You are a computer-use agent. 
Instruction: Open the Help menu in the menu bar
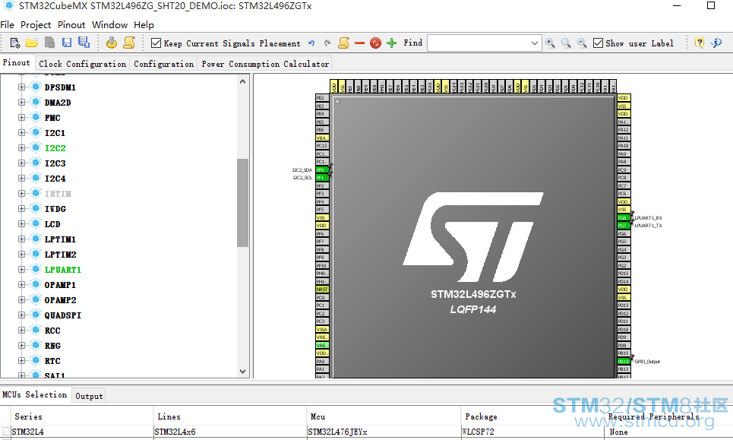tap(144, 25)
